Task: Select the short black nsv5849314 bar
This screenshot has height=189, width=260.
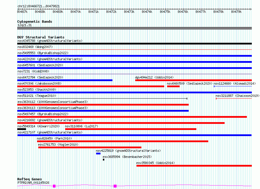Action: 22,129
